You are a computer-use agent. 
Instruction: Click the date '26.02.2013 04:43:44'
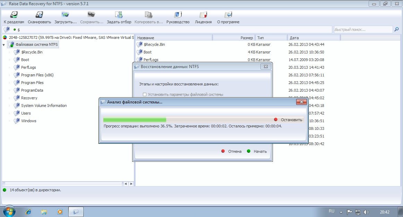coord(306,44)
